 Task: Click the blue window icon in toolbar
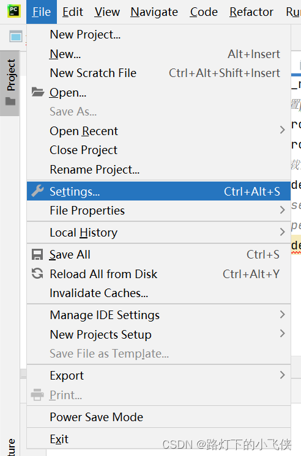[16, 36]
